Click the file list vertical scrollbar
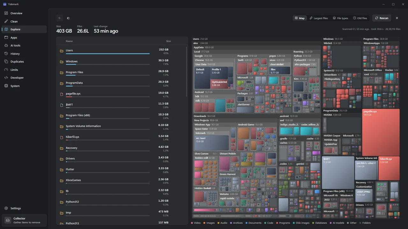The width and height of the screenshot is (408, 229). pyautogui.click(x=187, y=72)
